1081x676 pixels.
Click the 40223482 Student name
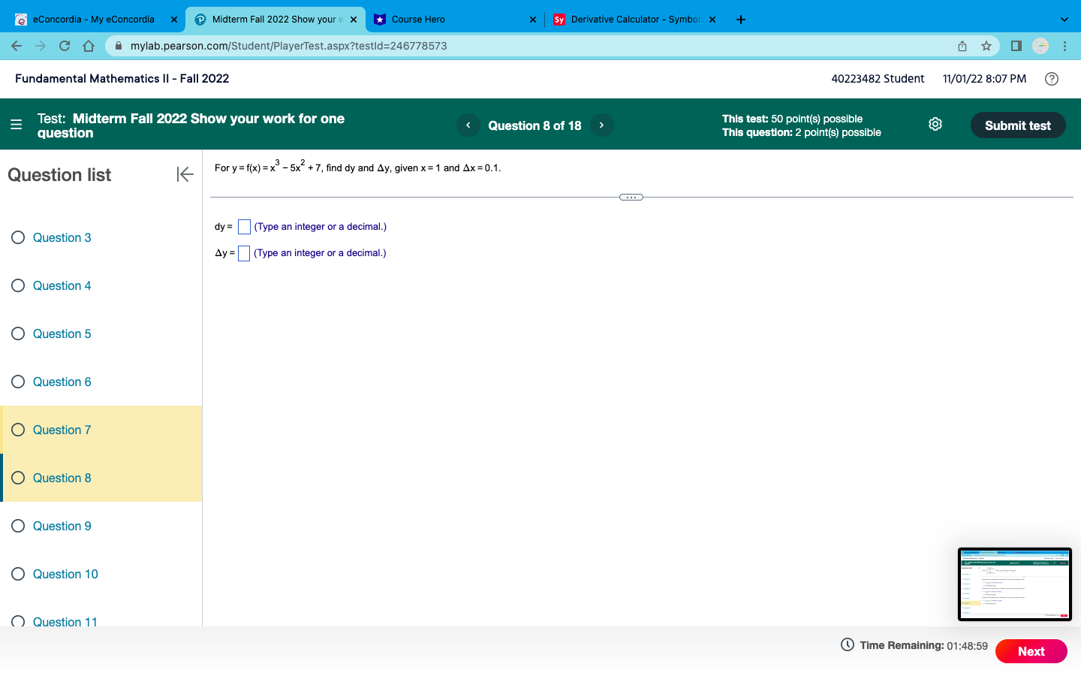(x=878, y=79)
